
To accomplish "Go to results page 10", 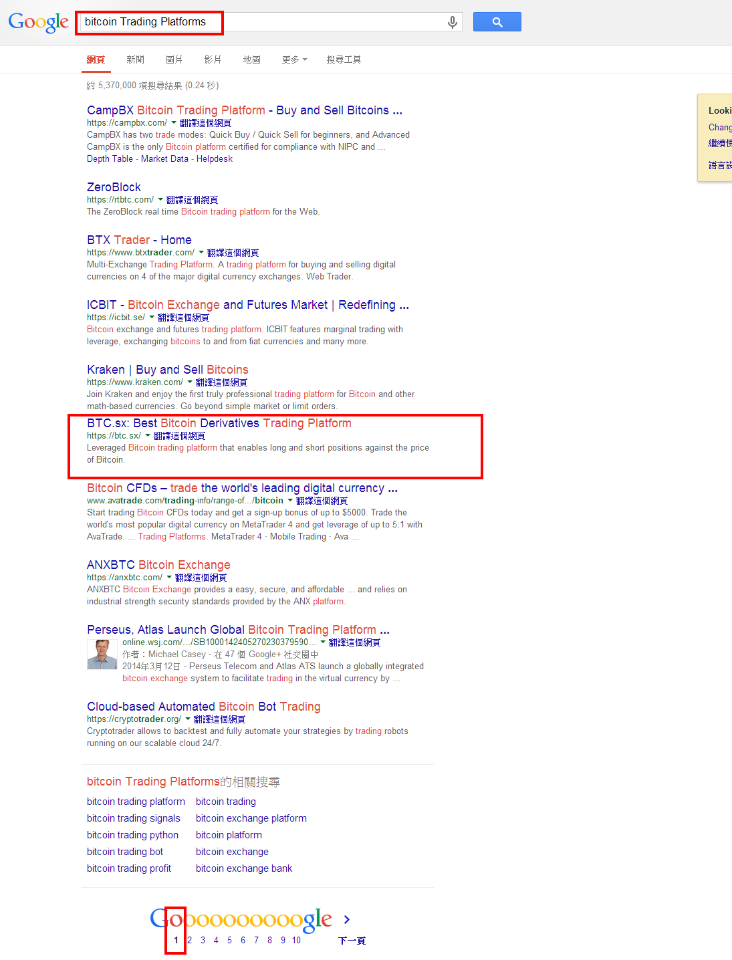I will tap(296, 940).
